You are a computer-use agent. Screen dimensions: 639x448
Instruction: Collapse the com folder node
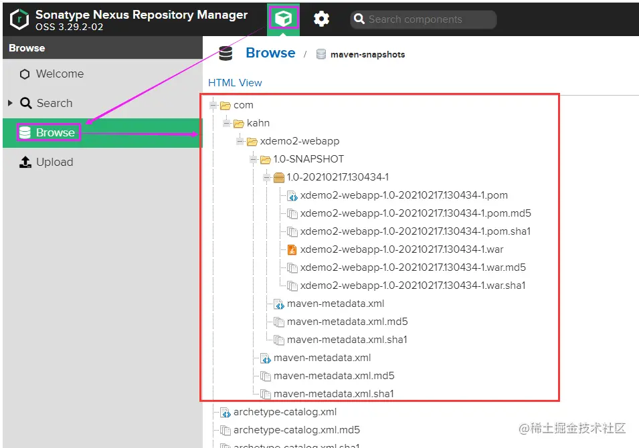tap(213, 106)
